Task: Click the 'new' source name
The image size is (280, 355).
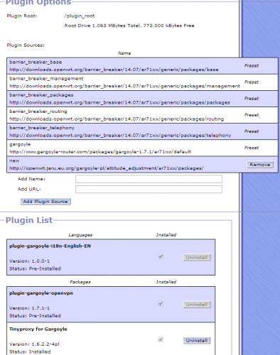Action: [14, 160]
